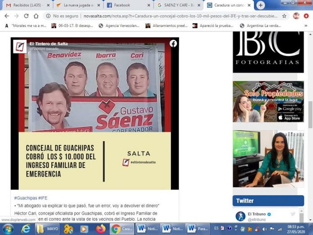The image size is (313, 235).
Task: Go forward with the browser arrow
Action: tap(16, 16)
